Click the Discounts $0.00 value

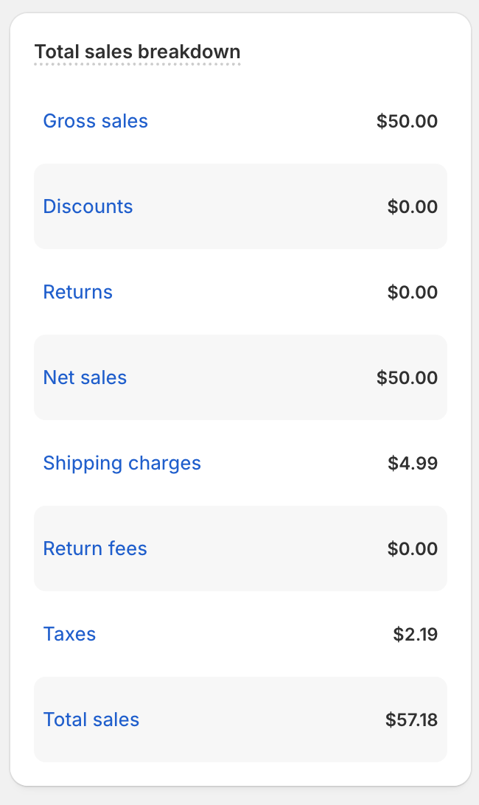tap(413, 207)
